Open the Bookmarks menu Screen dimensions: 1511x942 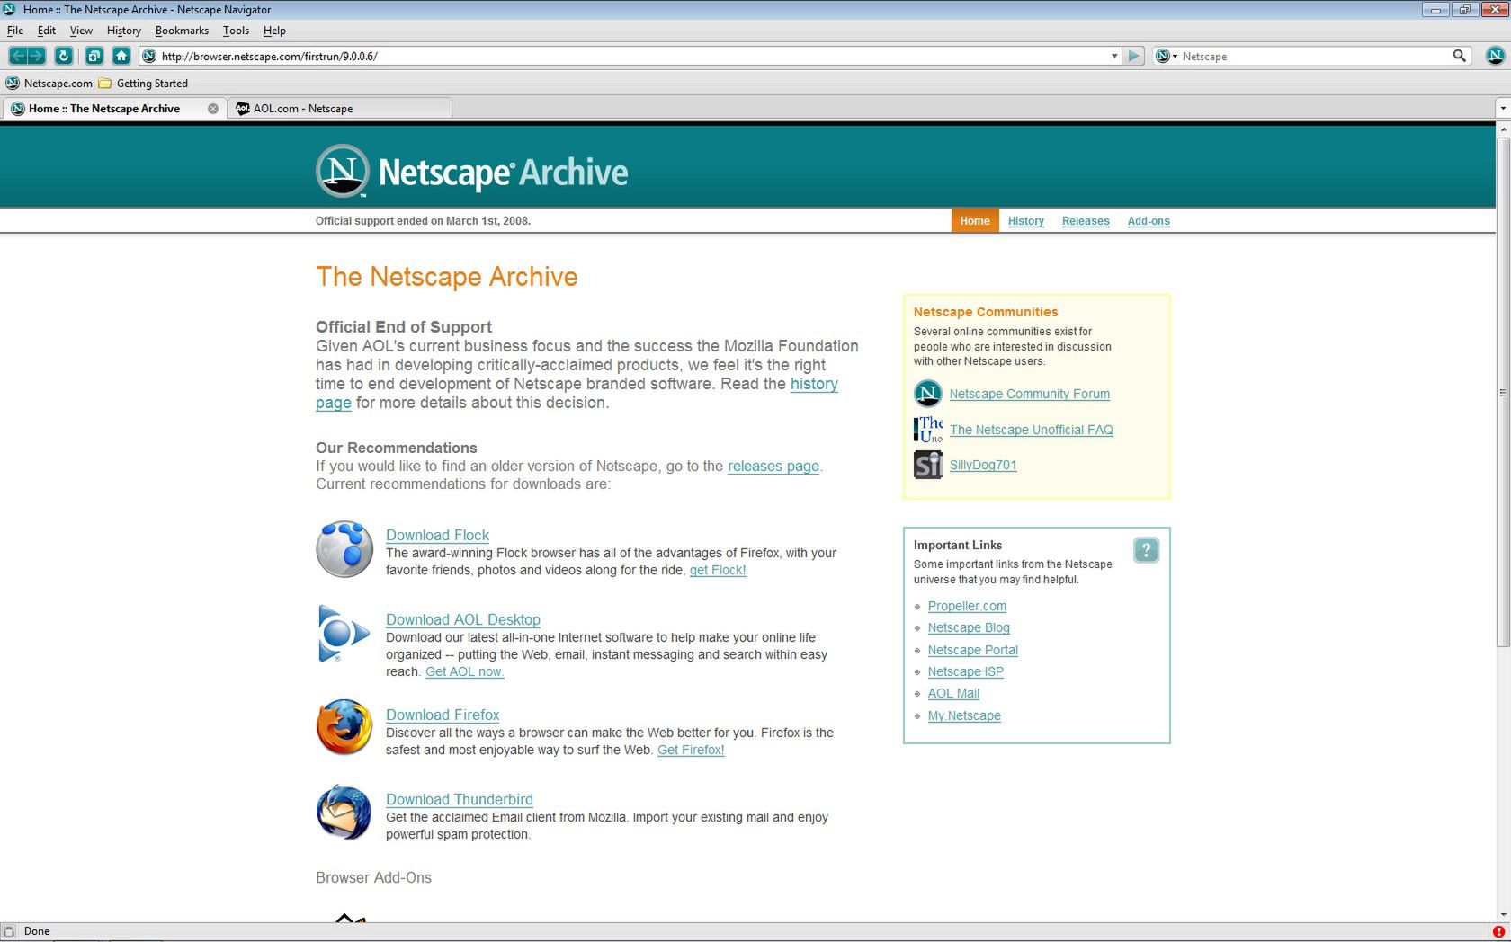click(182, 30)
